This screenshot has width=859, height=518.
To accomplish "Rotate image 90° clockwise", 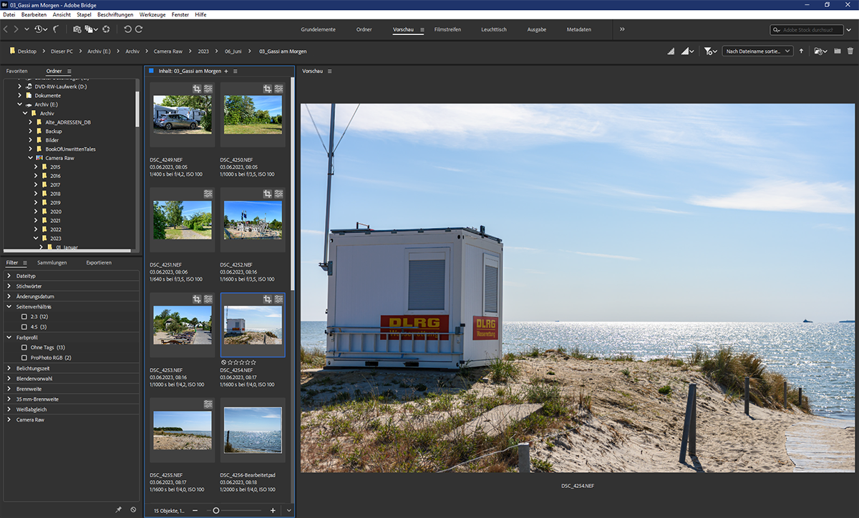I will [139, 29].
